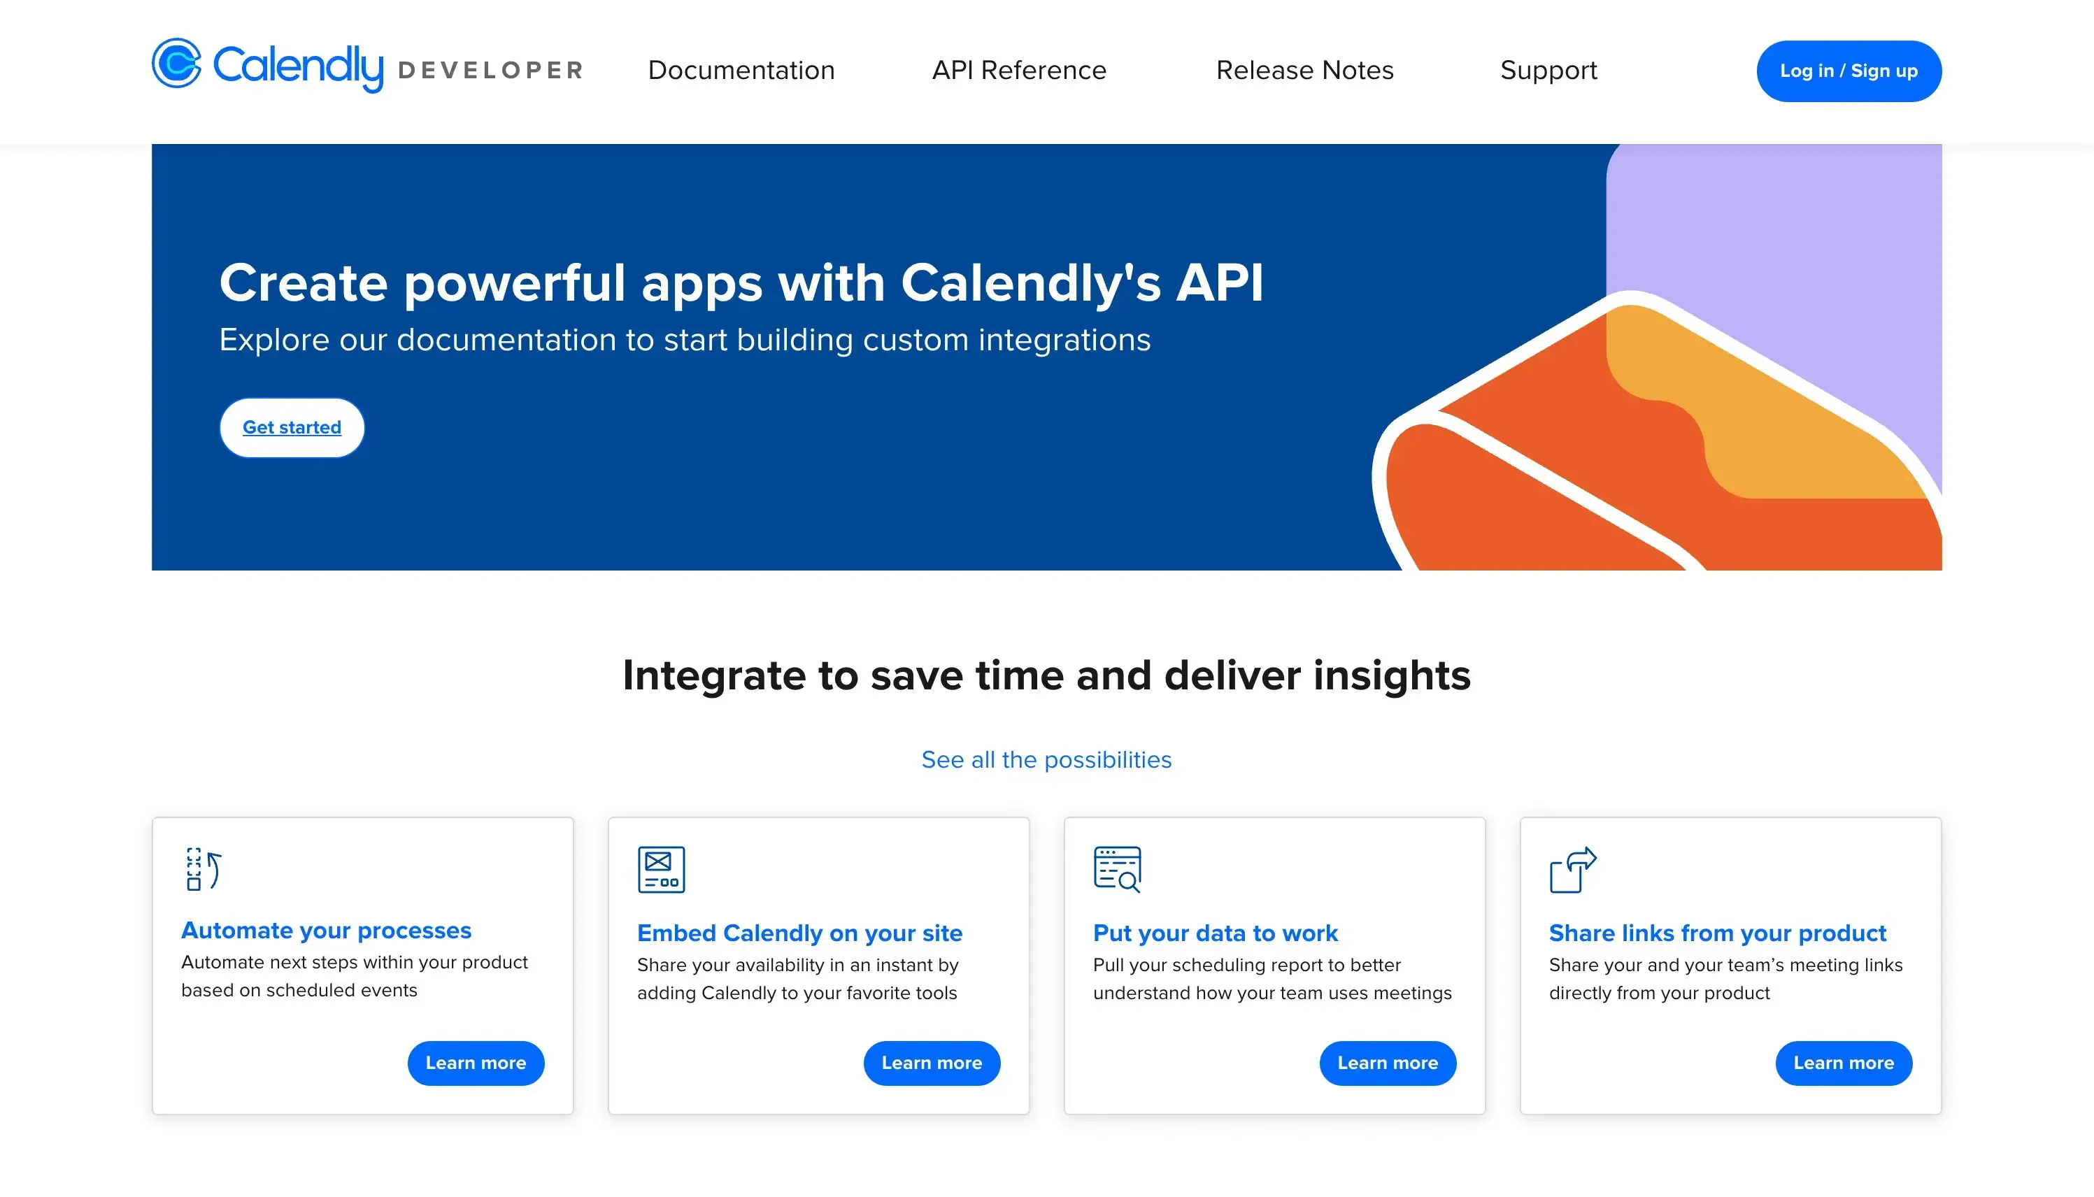
Task: Open the Automate your processes heading link
Action: [325, 930]
